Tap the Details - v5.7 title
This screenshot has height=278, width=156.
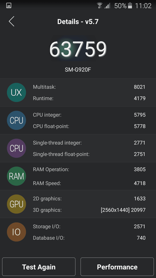coord(78,22)
